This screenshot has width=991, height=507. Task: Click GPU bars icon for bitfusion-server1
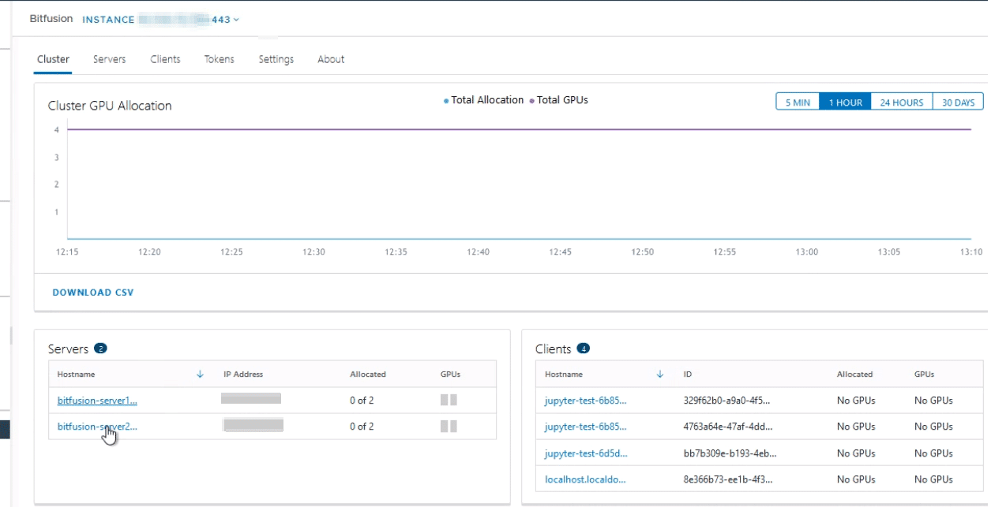tap(449, 400)
